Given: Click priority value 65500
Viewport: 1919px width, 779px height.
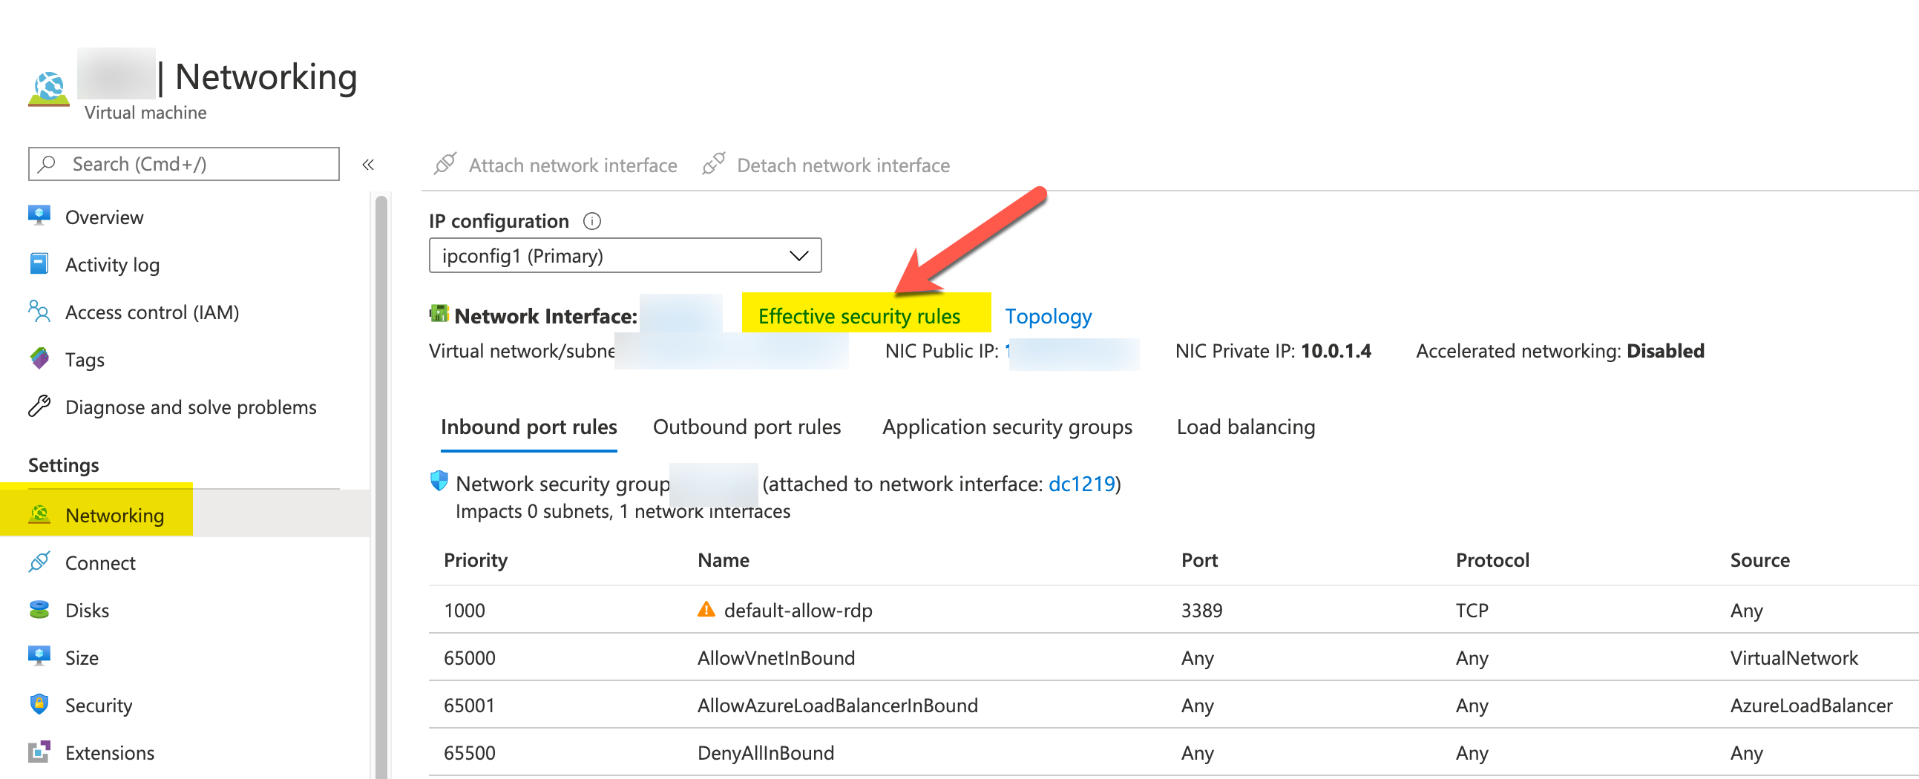Looking at the screenshot, I should tap(469, 754).
